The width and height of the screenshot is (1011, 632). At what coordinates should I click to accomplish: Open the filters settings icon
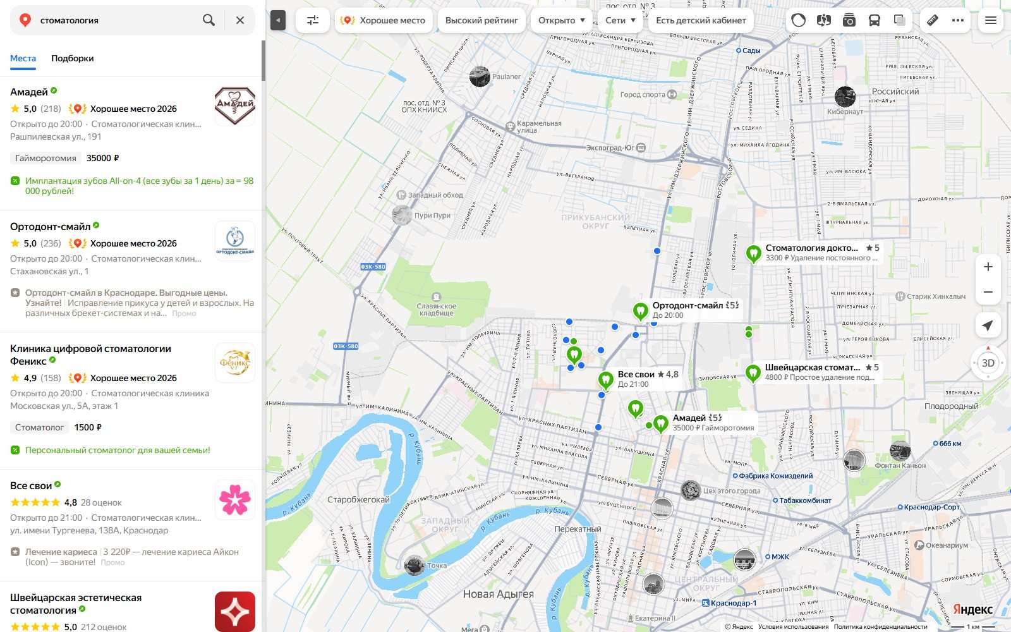(x=313, y=20)
